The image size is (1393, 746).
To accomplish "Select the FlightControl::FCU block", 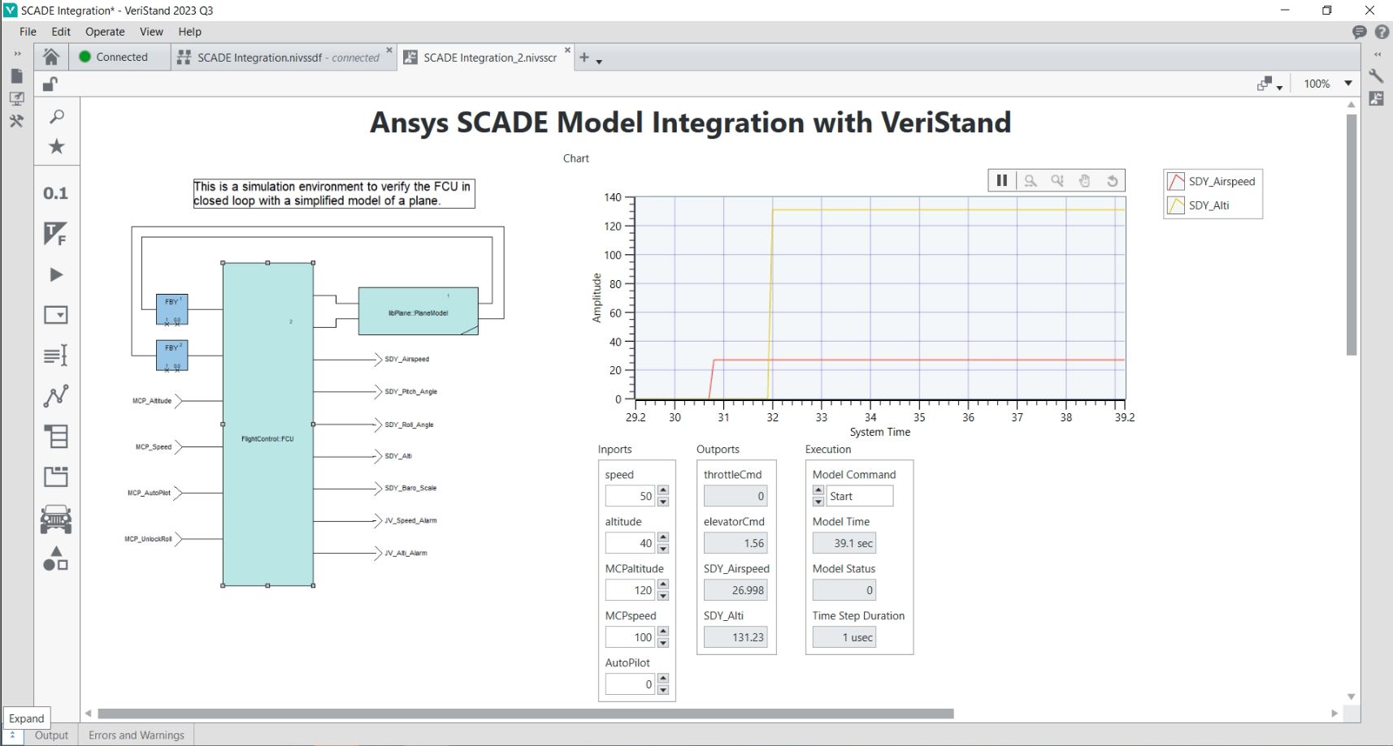I will [x=268, y=424].
